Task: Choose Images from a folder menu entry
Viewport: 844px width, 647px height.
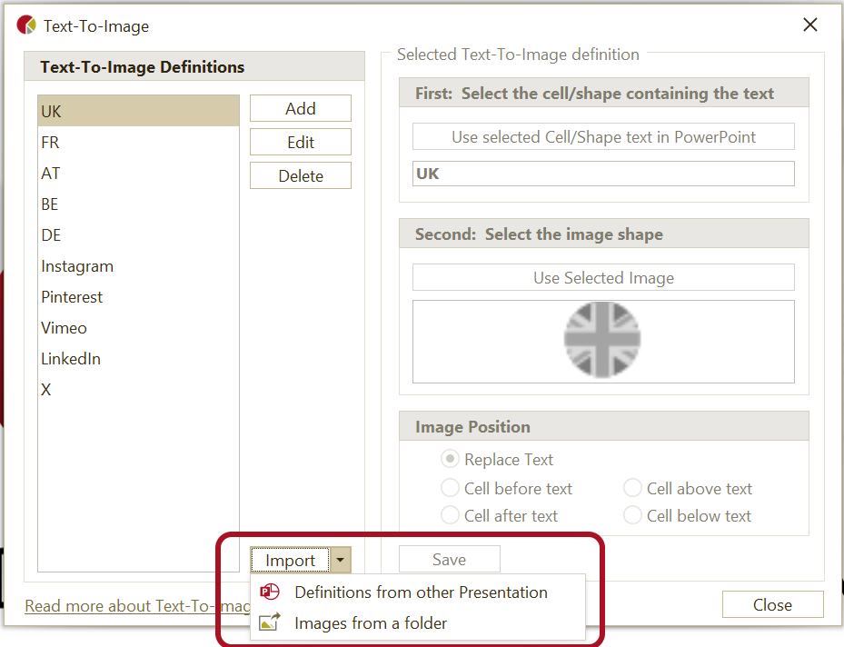Action: point(371,623)
